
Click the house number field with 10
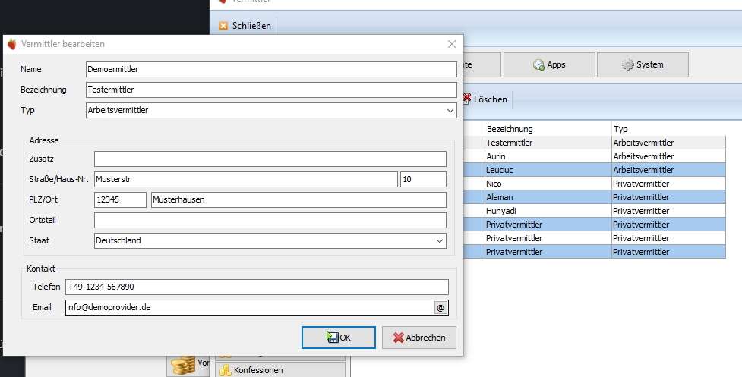point(423,179)
